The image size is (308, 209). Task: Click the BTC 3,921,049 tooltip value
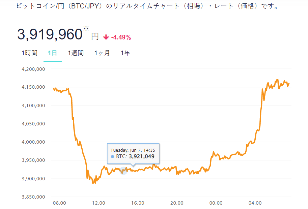click(x=141, y=156)
